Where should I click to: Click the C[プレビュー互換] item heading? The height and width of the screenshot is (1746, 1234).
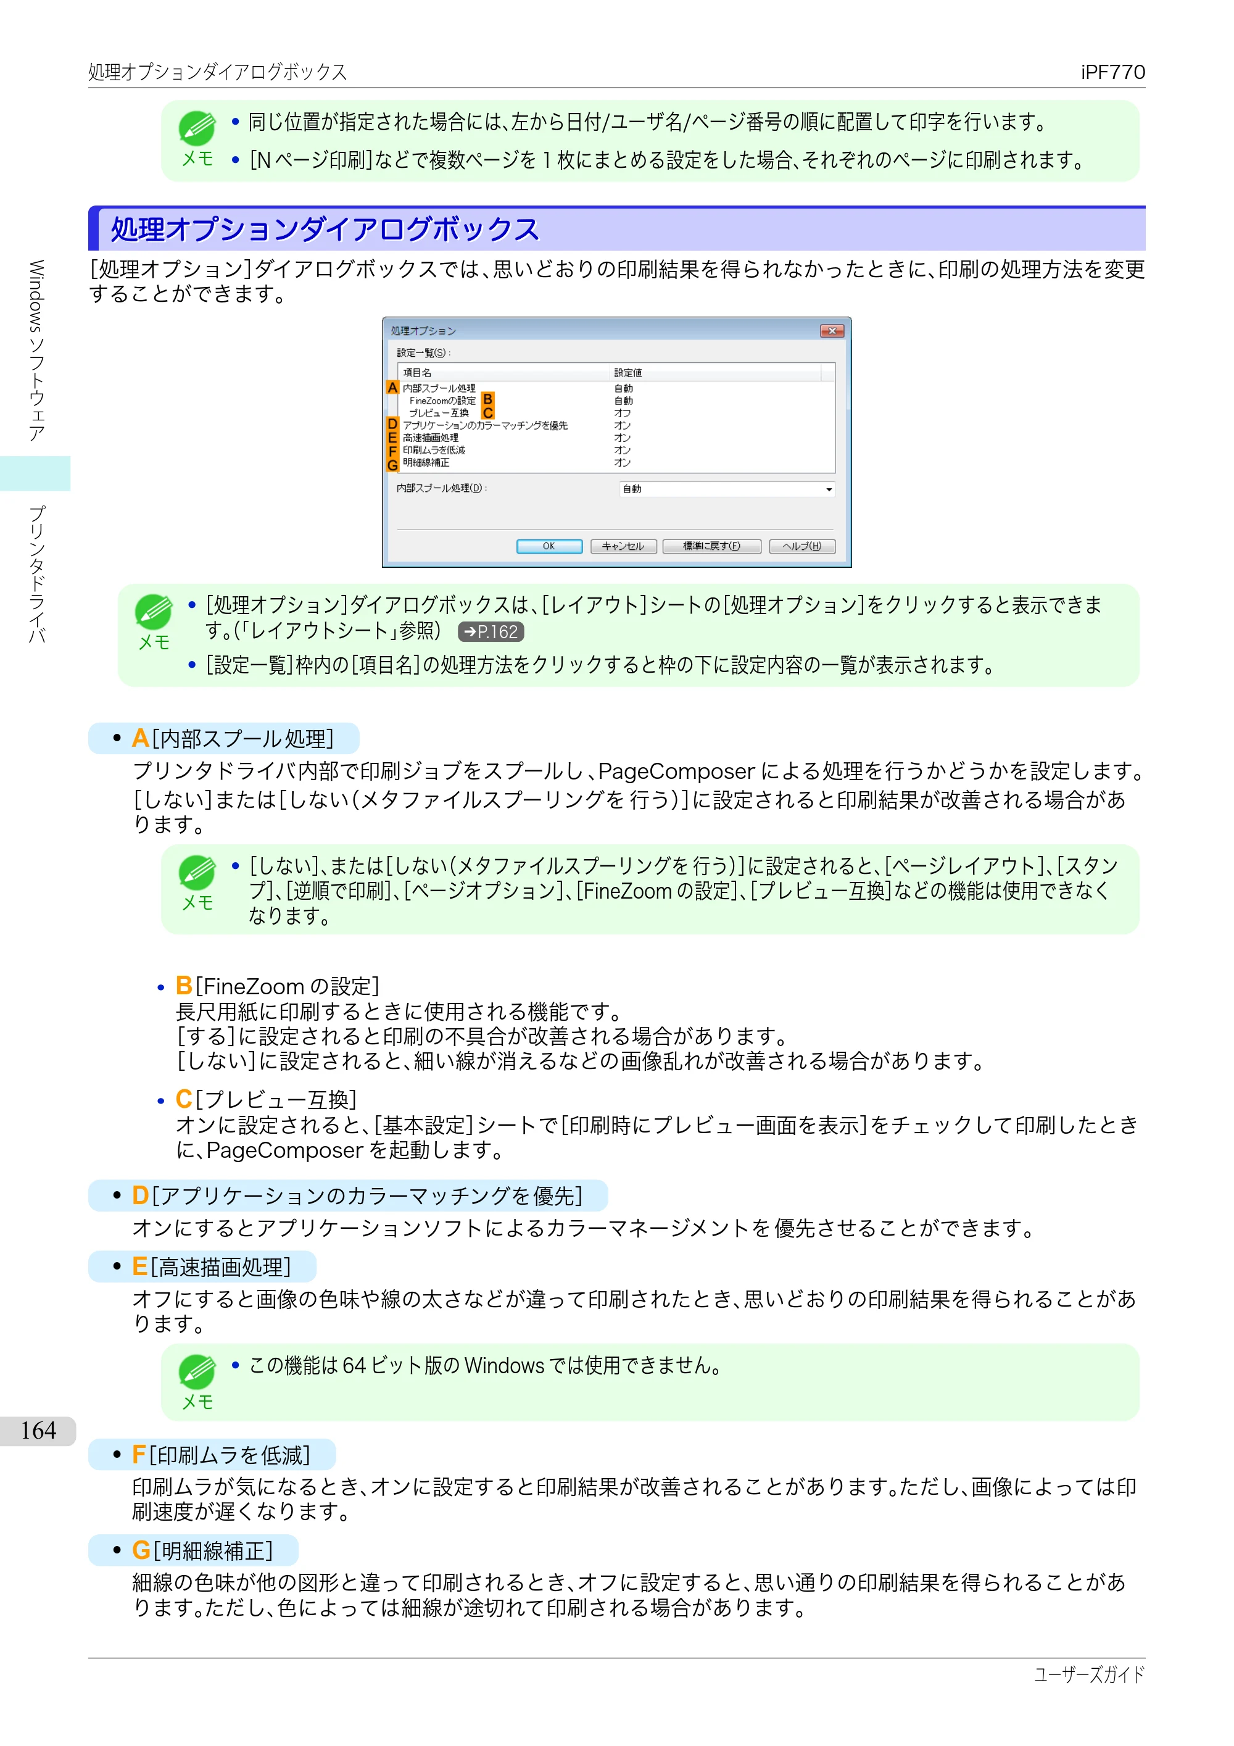coord(265,1100)
